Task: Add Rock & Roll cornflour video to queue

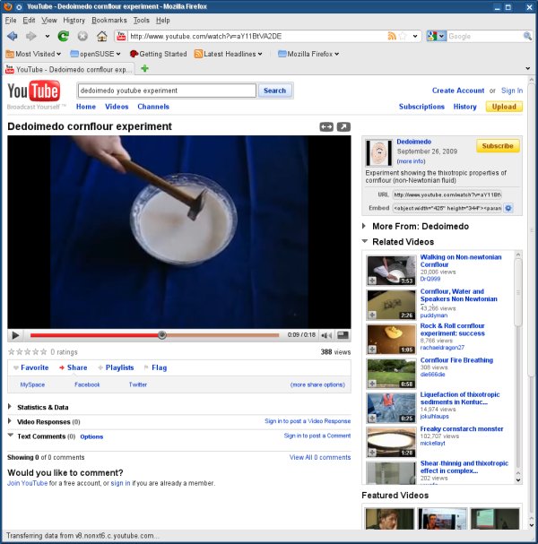Action: [x=372, y=349]
